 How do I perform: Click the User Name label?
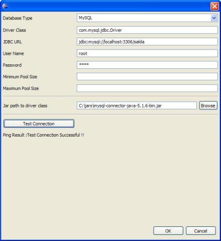click(x=13, y=53)
